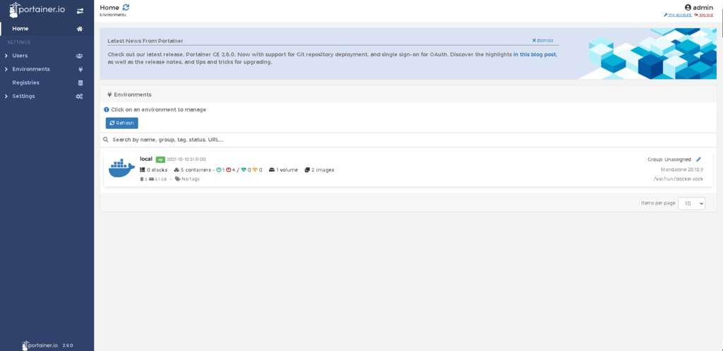Viewport: 723px width, 351px height.
Task: Click '/var/run/docker.sock' text
Action: 679,179
